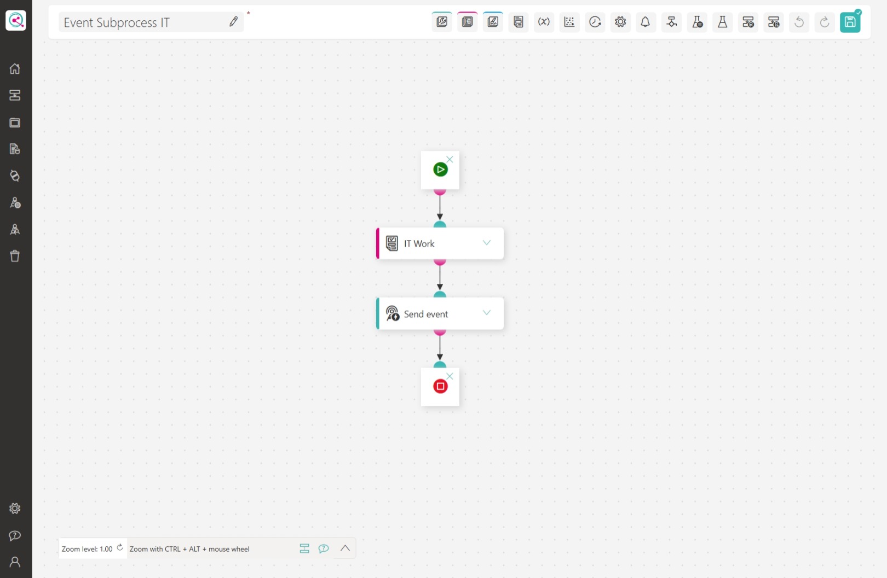887x578 pixels.
Task: Click the help comment icon in bottom bar
Action: [x=324, y=548]
